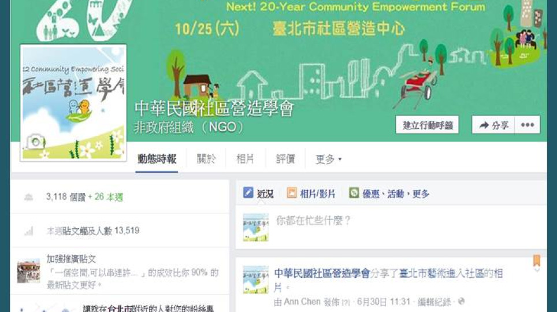The height and width of the screenshot is (312, 557).
Task: Choose the 相片/影片 photo icon
Action: [292, 193]
